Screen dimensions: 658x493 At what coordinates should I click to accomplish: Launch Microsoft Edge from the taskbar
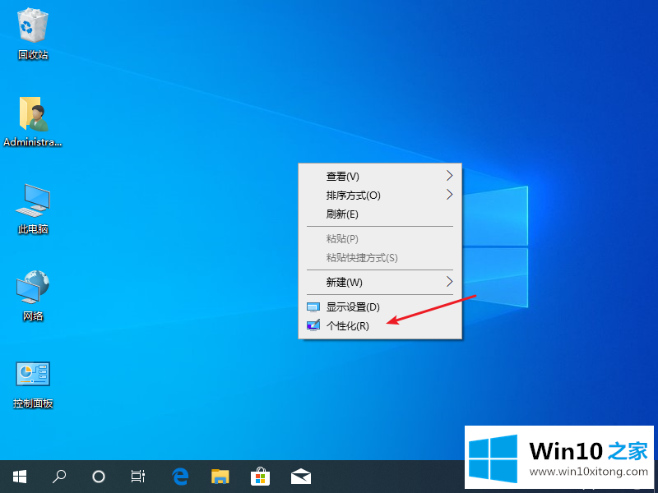180,476
